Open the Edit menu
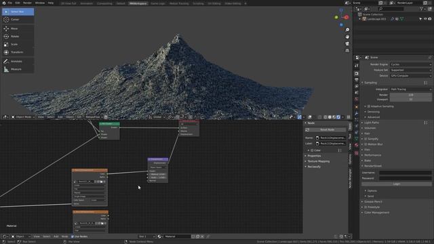434x244 pixels. click(18, 3)
